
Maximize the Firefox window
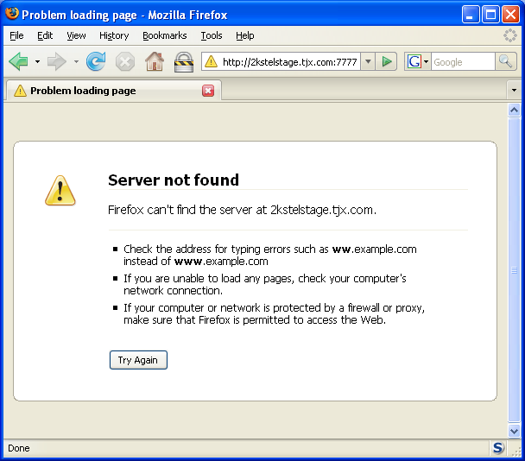pyautogui.click(x=490, y=15)
